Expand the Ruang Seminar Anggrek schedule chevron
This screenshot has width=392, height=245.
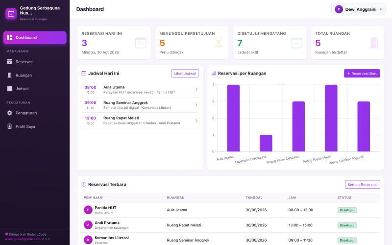[x=196, y=105]
